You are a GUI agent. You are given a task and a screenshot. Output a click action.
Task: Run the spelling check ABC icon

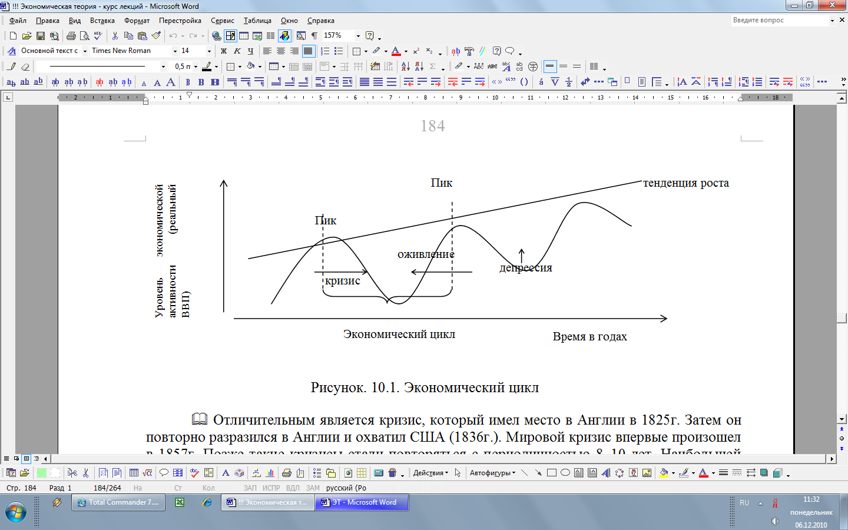click(98, 36)
